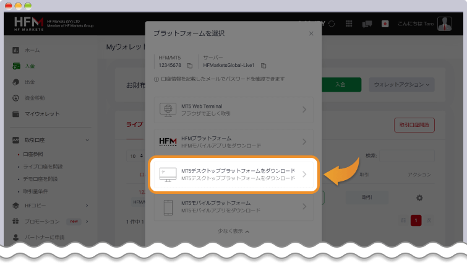This screenshot has width=467, height=265.
Task: Click the こんにちは Taro greeting text
Action: (x=416, y=24)
